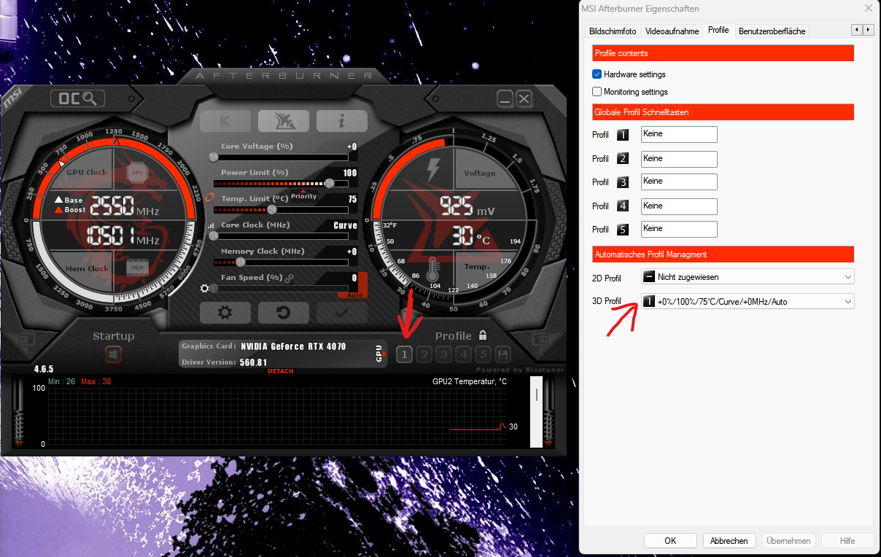This screenshot has width=881, height=557.
Task: Close the MSI Afterburner Eigenschaften dialog
Action: coord(867,9)
